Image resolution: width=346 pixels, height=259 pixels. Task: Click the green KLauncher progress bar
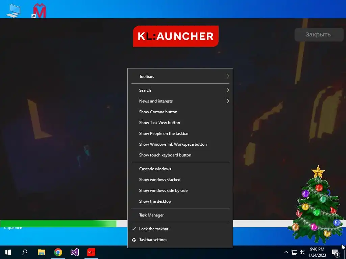[x=58, y=223]
